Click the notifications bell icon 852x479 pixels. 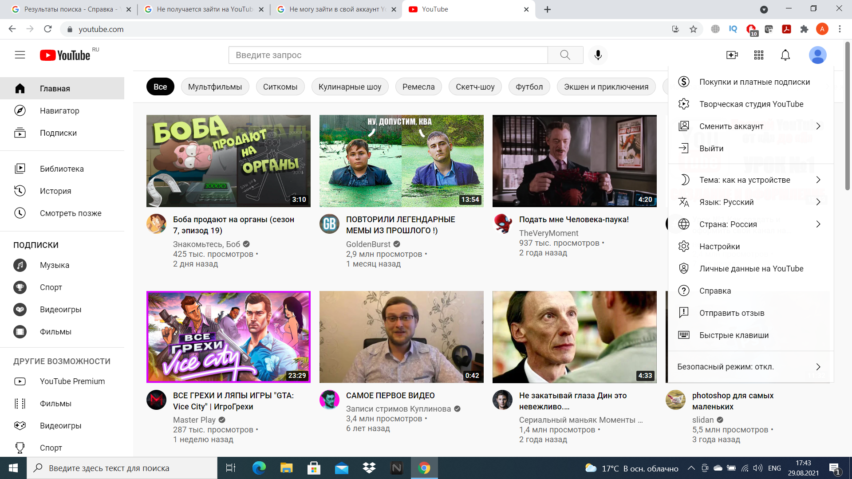point(785,55)
